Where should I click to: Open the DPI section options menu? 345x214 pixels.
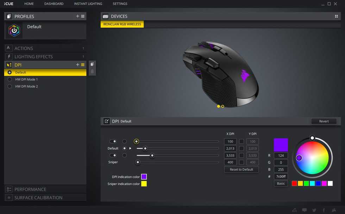[83, 65]
